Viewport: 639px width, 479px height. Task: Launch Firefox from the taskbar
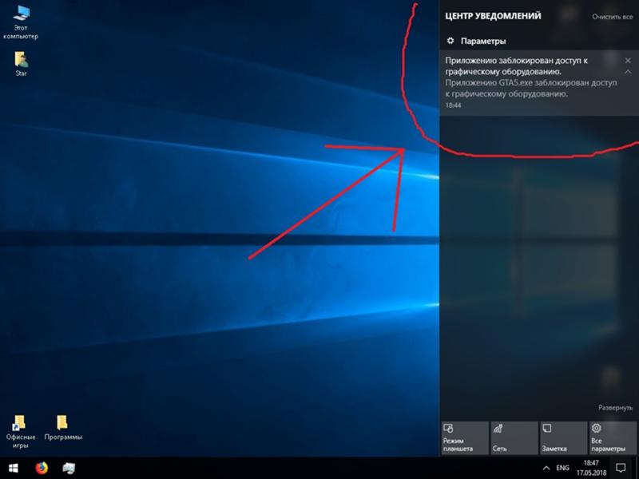42,468
